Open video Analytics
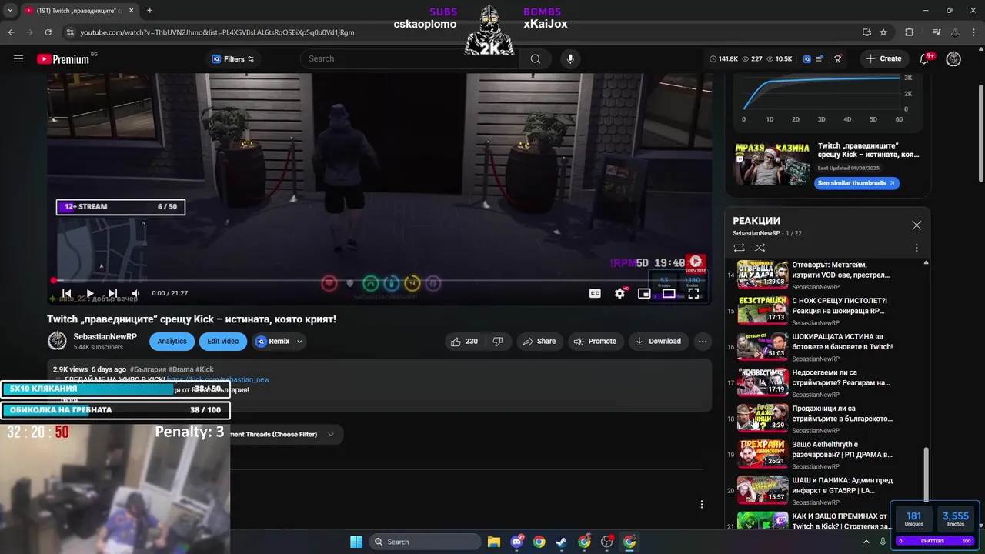Viewport: 985px width, 554px height. pyautogui.click(x=172, y=342)
